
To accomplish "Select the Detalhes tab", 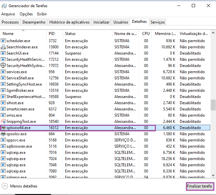I will tap(139, 22).
